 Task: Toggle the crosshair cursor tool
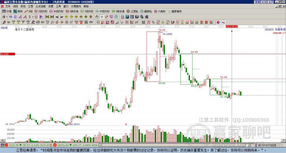[102, 17]
